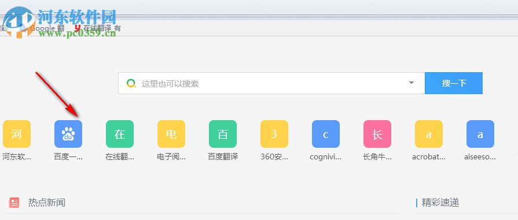
Task: Click the 电子阅... label text
Action: click(x=171, y=157)
